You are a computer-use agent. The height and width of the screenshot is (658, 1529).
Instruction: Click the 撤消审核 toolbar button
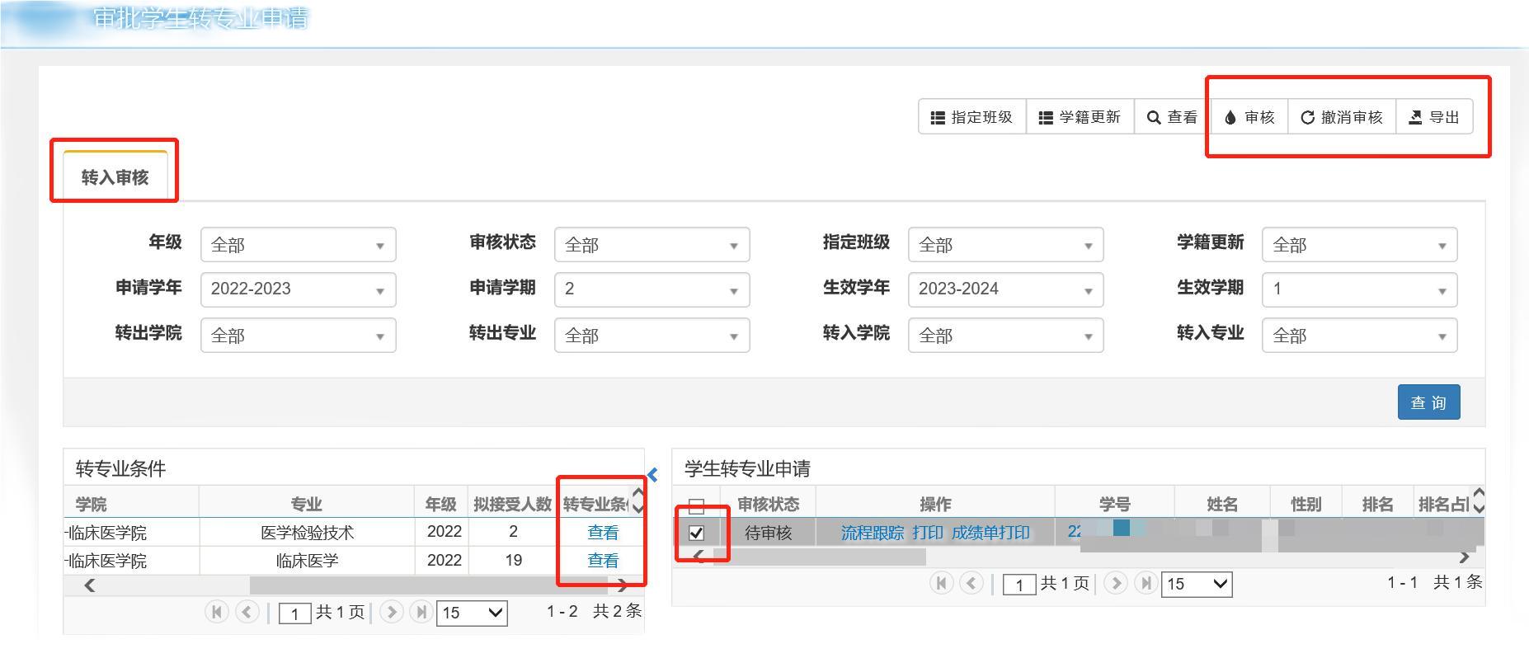(x=1342, y=117)
